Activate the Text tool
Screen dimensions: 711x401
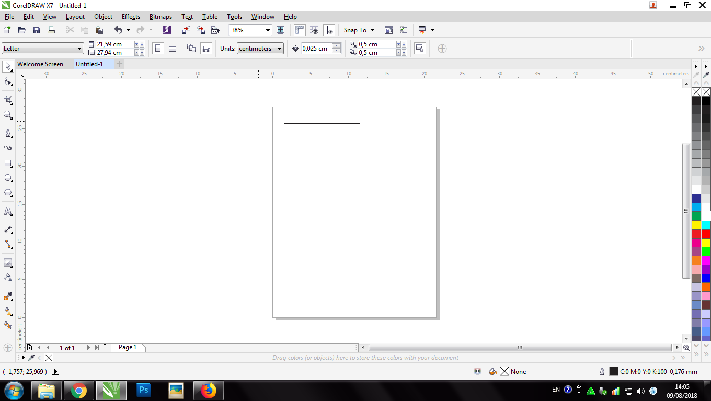tap(8, 211)
